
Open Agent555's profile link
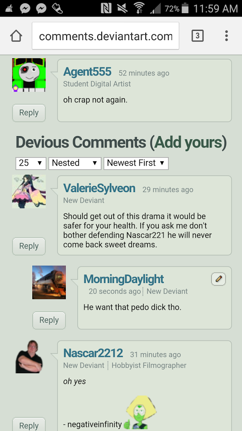click(x=87, y=72)
